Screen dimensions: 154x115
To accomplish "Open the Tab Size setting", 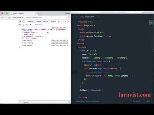I will [x=137, y=101].
